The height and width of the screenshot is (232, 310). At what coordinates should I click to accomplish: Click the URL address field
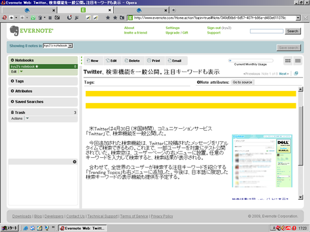214,18
